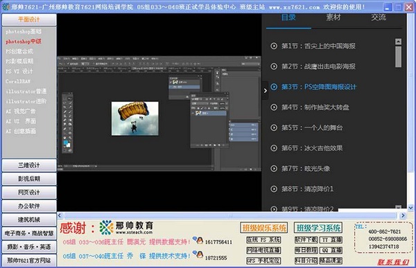Click the QQ penguin icon beside 1617756411
This screenshot has width=416, height=268.
click(198, 240)
